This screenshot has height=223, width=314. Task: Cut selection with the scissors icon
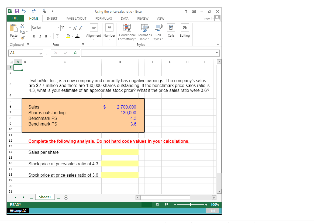pyautogui.click(x=22, y=26)
